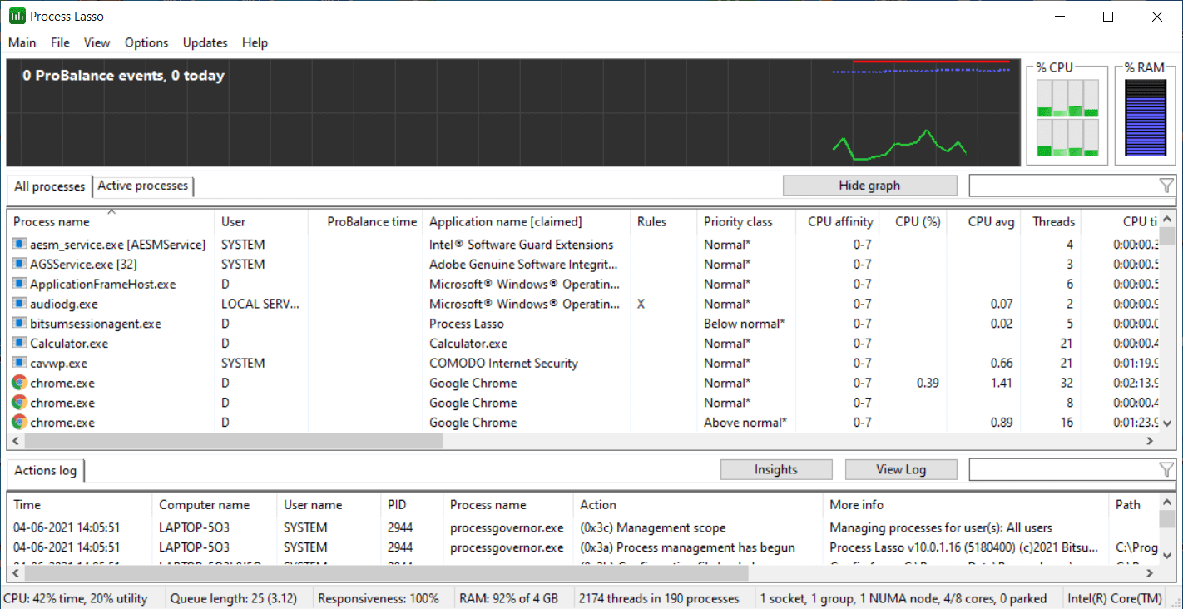Click the aesm_service.exe process icon
This screenshot has height=609, width=1183.
(19, 245)
